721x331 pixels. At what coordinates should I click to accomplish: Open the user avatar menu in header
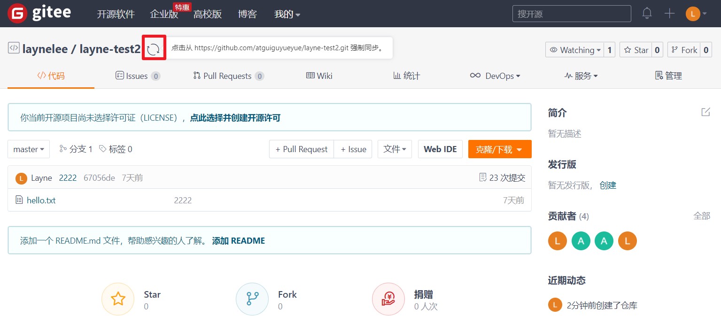[696, 14]
